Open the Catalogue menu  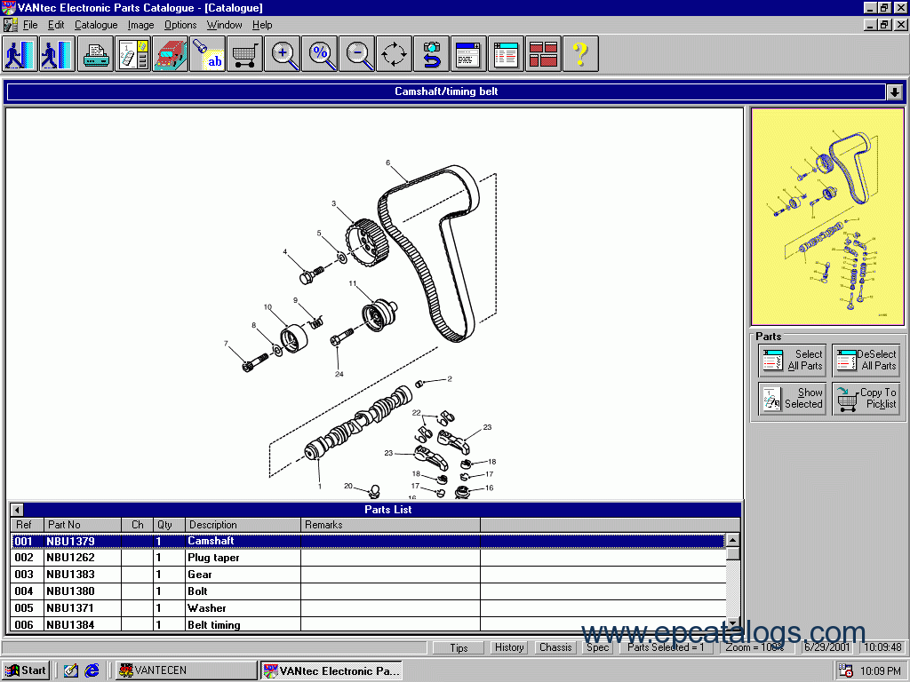[96, 25]
